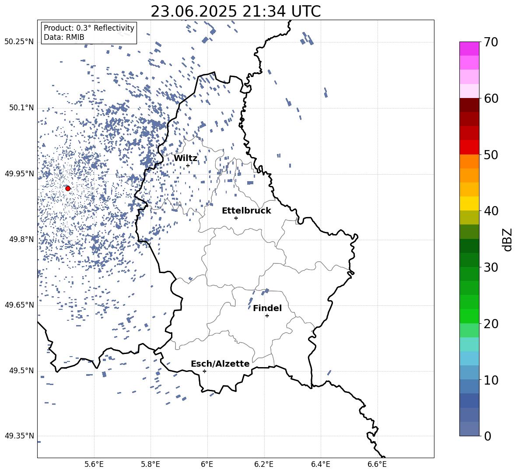Click the bright red colorbar segment at 50 dBZ
518x473 pixels.
(x=469, y=147)
